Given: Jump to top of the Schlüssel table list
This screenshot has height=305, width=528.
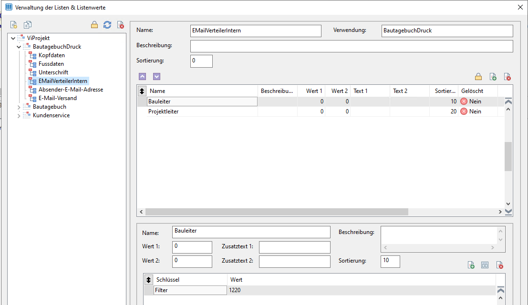Looking at the screenshot, I should pyautogui.click(x=501, y=290).
